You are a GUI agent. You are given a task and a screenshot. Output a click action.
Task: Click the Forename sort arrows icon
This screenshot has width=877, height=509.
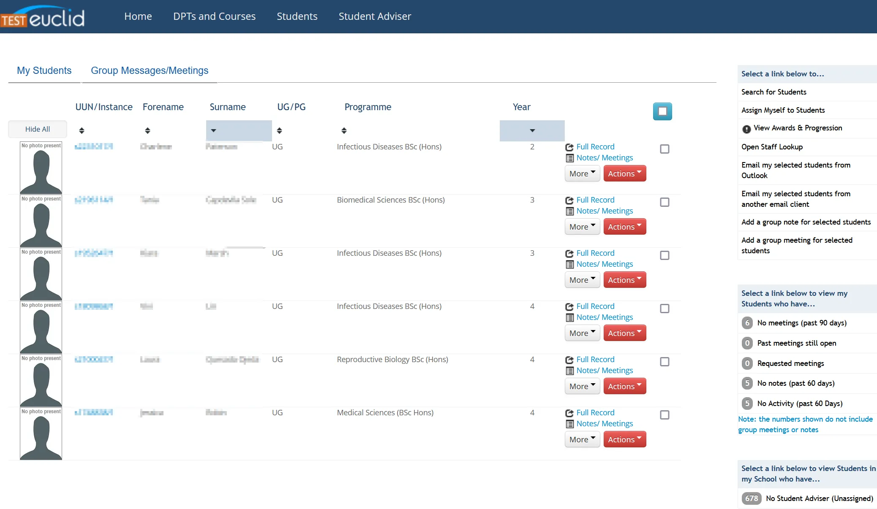(x=147, y=131)
